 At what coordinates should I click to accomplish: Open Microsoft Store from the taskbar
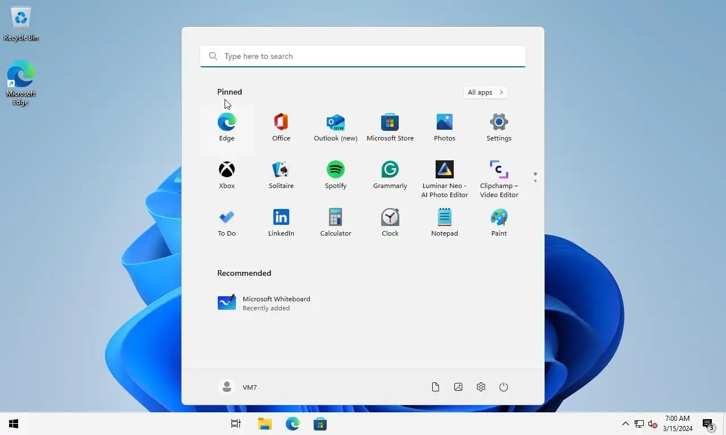320,424
